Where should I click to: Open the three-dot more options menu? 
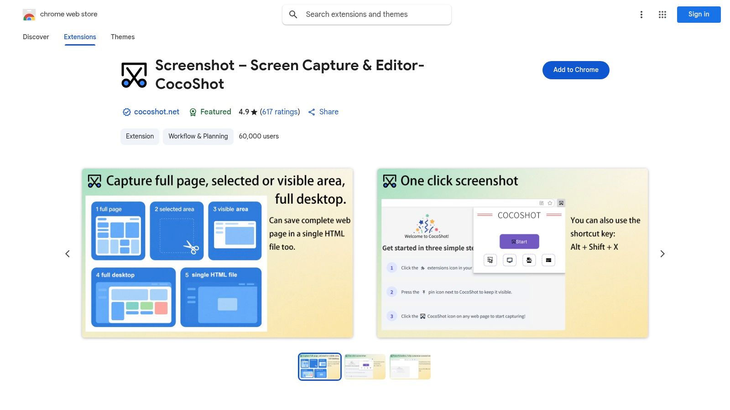click(641, 14)
